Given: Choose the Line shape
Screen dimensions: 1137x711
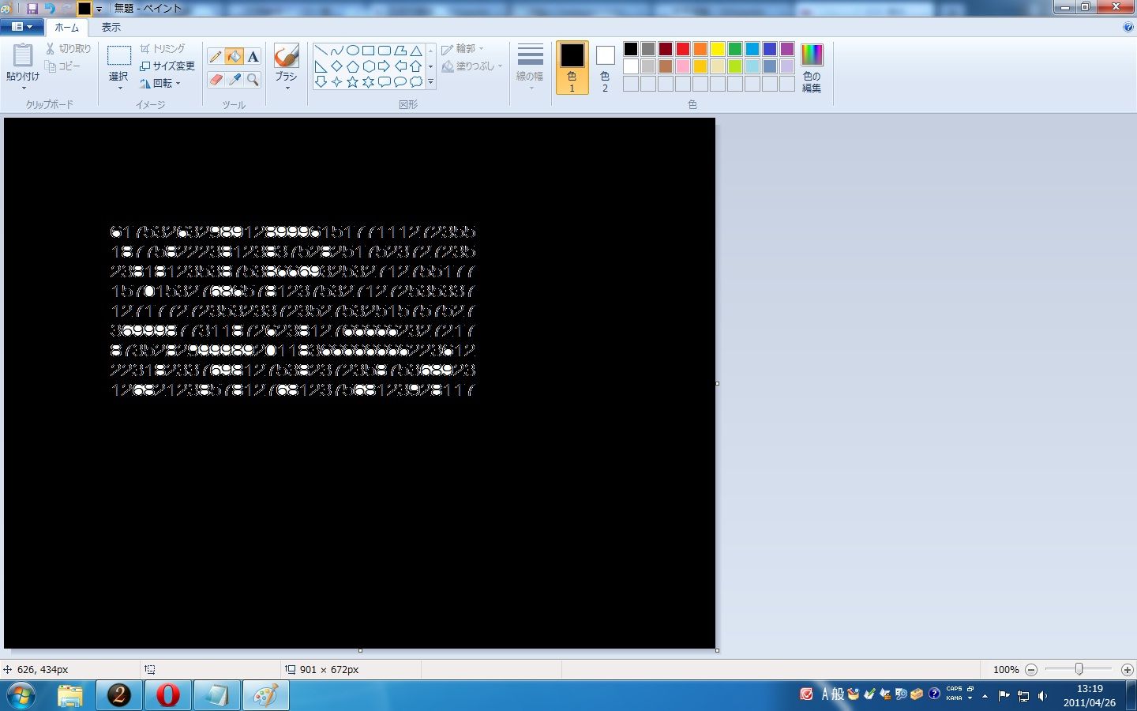Looking at the screenshot, I should click(321, 51).
